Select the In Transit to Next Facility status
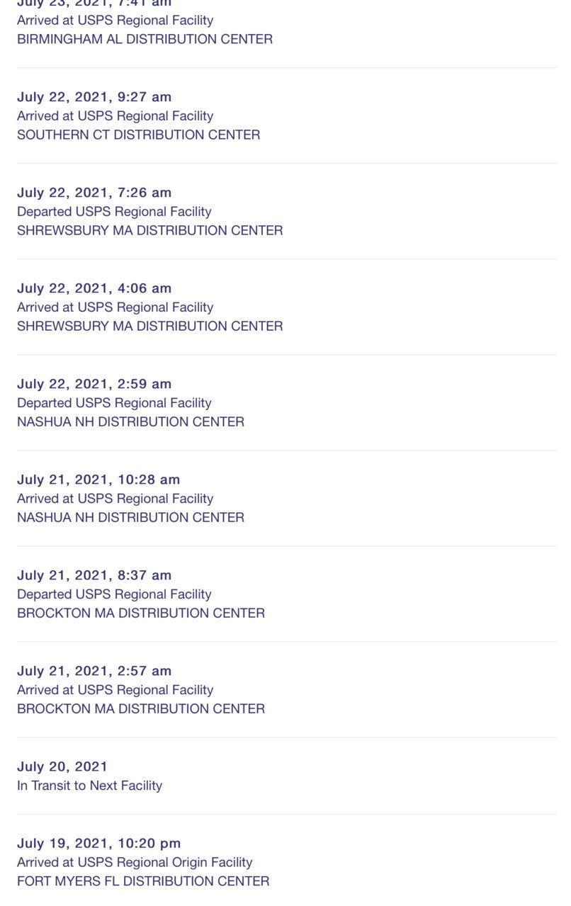The width and height of the screenshot is (571, 906). pos(90,785)
